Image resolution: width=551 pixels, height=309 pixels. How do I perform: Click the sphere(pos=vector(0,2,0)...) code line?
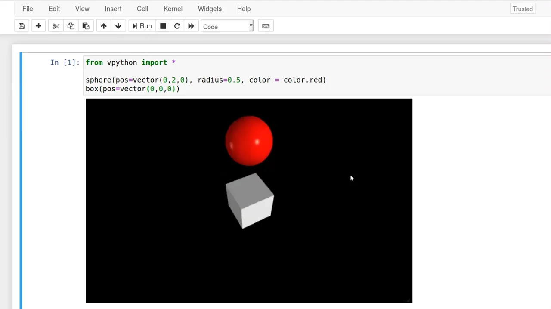pyautogui.click(x=206, y=80)
